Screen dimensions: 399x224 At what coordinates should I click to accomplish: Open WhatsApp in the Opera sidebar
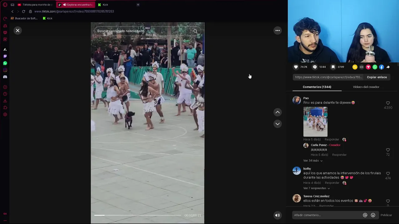[5, 63]
